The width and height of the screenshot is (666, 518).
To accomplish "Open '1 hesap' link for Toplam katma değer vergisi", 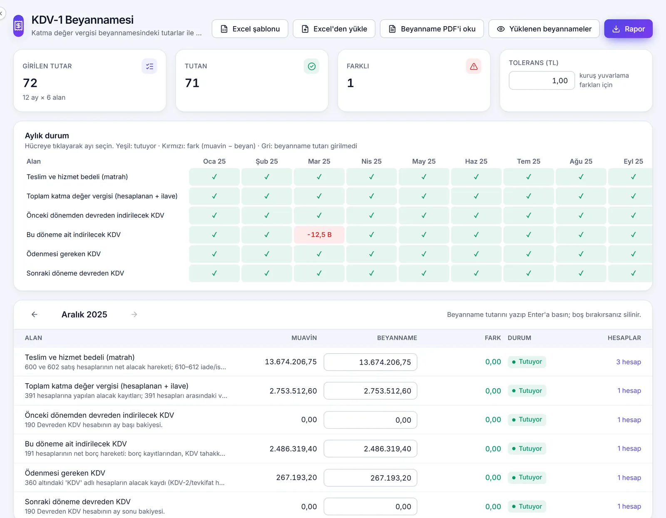I will (x=629, y=391).
